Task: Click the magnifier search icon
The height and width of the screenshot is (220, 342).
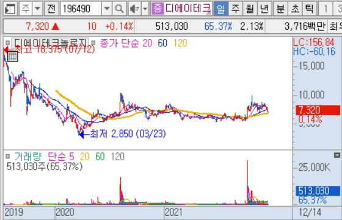Action: [x=119, y=9]
